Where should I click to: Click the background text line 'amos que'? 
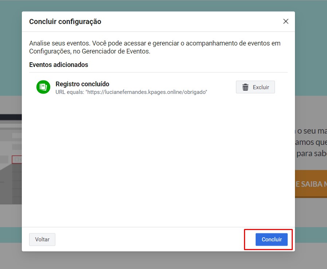(311, 142)
